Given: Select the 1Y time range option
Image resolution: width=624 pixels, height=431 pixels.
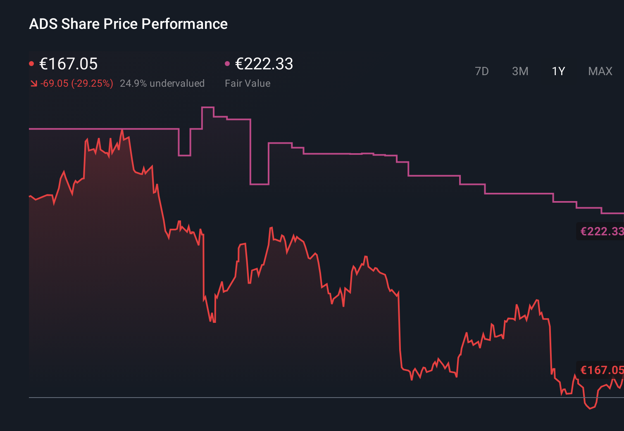Looking at the screenshot, I should click(x=558, y=71).
